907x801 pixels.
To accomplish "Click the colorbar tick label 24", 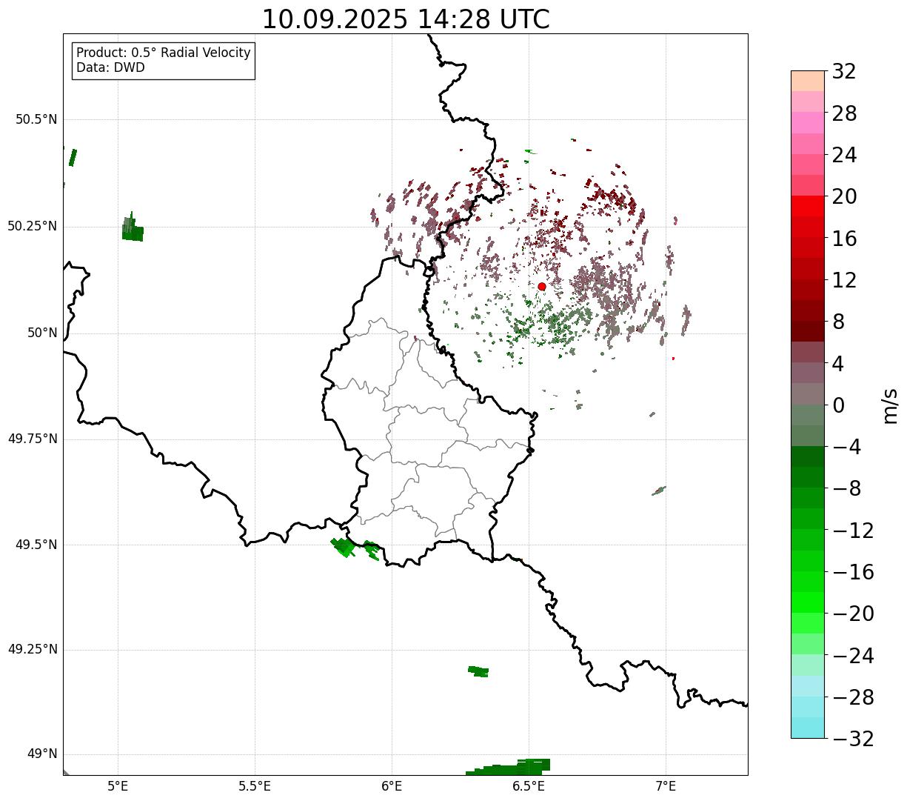I will (844, 156).
